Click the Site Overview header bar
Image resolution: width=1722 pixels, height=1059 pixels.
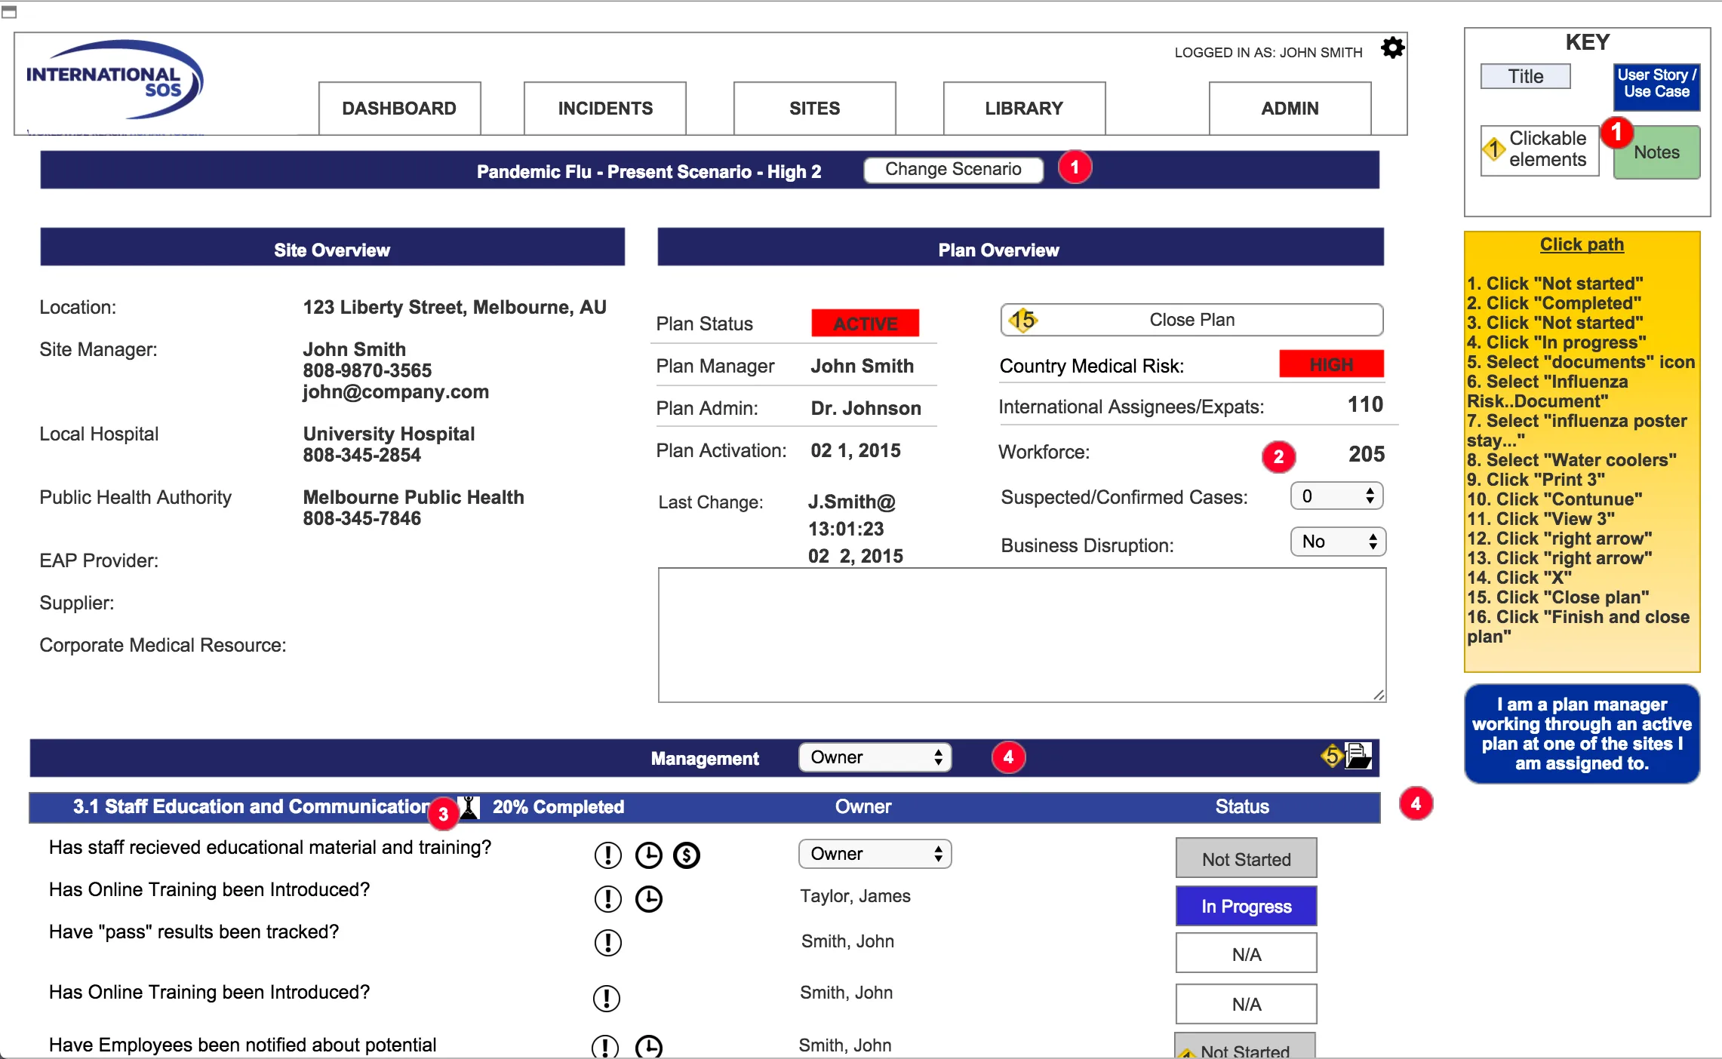(332, 247)
